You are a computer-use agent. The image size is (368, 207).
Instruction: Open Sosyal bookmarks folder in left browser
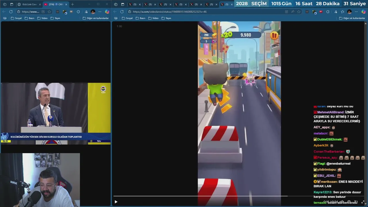(x=16, y=18)
